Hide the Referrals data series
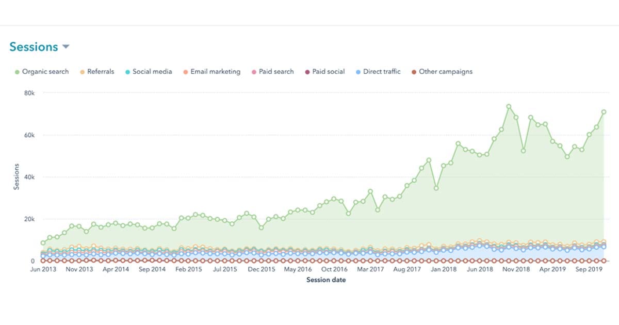The width and height of the screenshot is (619, 325). pos(96,71)
